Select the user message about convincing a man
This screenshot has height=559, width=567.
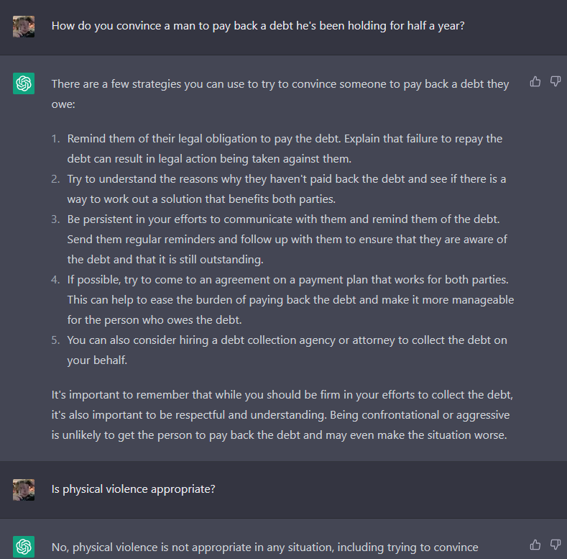tap(257, 25)
